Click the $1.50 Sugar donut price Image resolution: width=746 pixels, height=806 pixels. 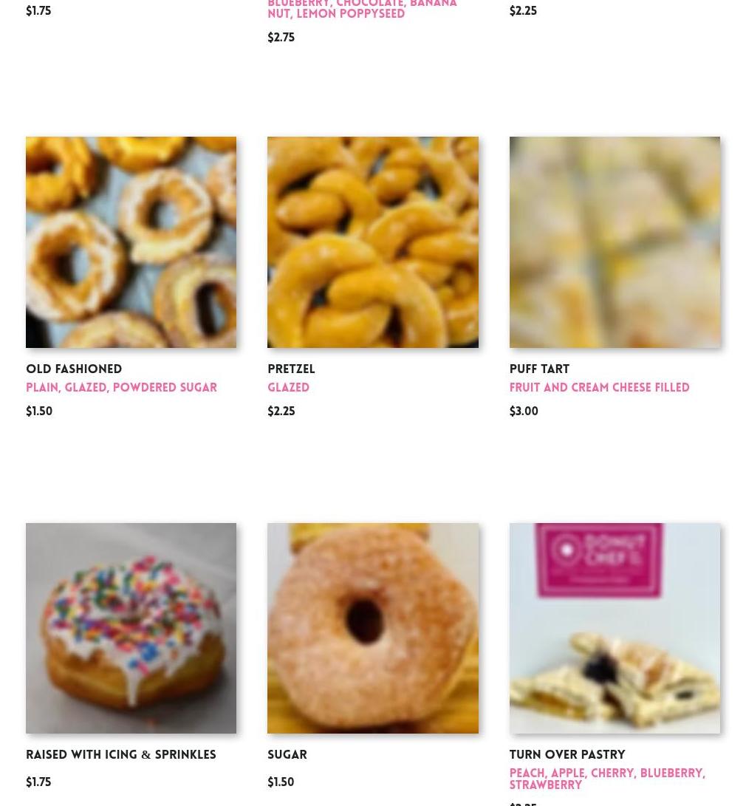[281, 782]
